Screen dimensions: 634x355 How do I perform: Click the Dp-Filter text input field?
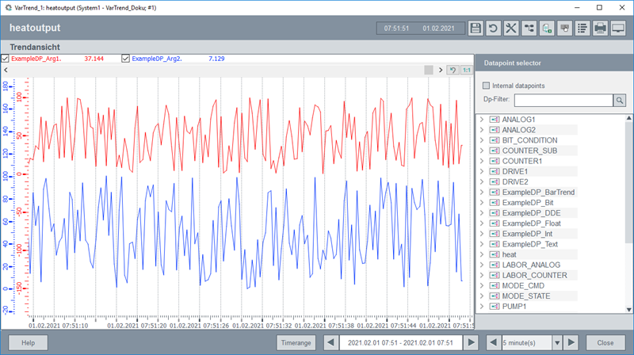pyautogui.click(x=563, y=100)
